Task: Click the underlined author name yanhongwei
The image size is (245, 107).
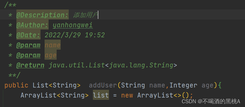Action: click(73, 25)
